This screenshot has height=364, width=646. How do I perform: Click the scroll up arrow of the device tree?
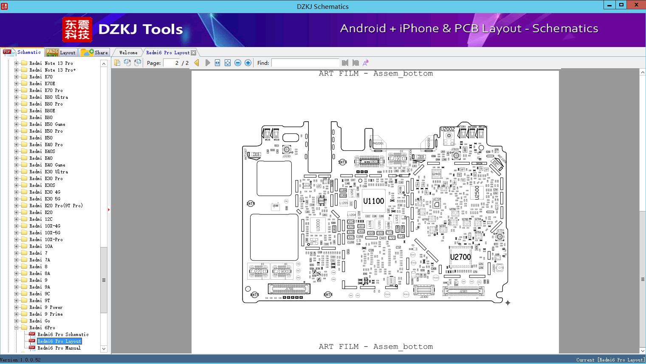pyautogui.click(x=104, y=64)
